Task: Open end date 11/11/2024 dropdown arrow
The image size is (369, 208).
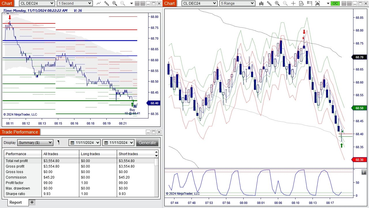Action: (x=131, y=143)
